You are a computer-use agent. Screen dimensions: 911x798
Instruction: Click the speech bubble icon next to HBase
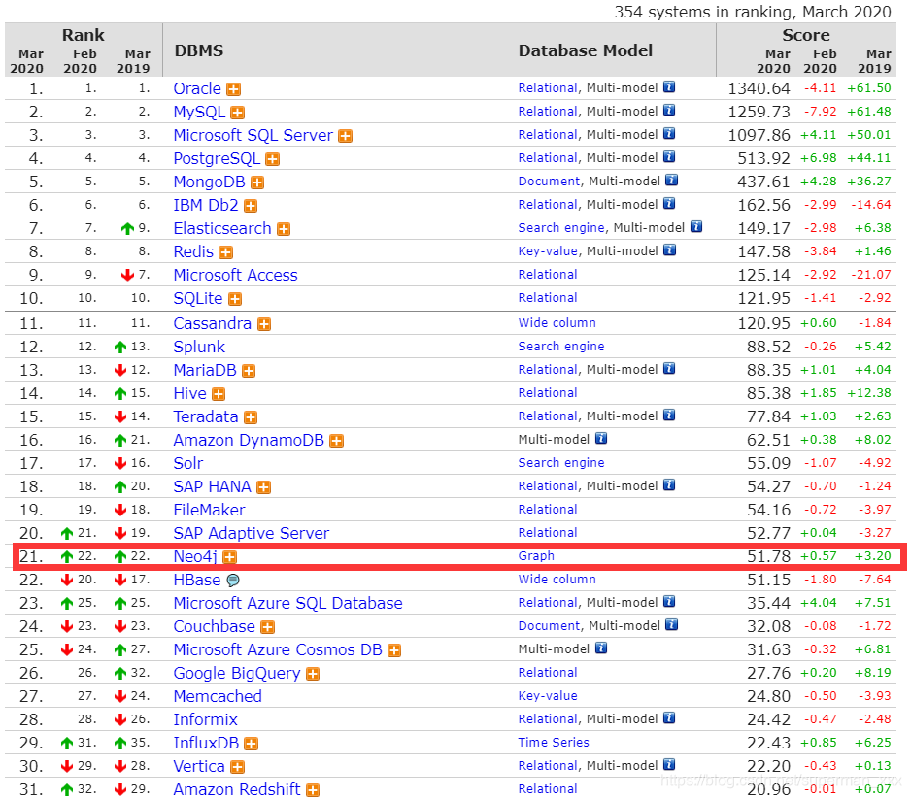[233, 581]
